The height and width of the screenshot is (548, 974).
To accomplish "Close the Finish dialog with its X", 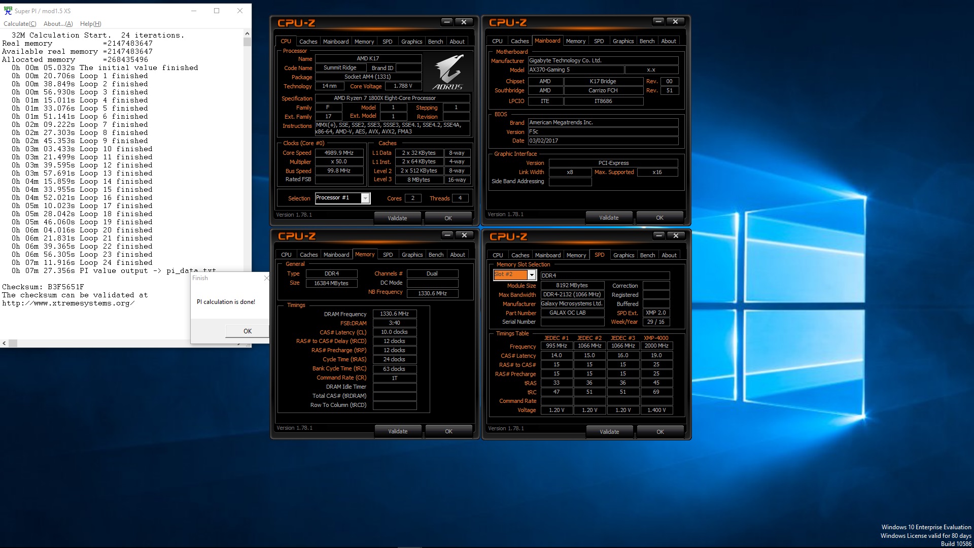I will tap(266, 278).
